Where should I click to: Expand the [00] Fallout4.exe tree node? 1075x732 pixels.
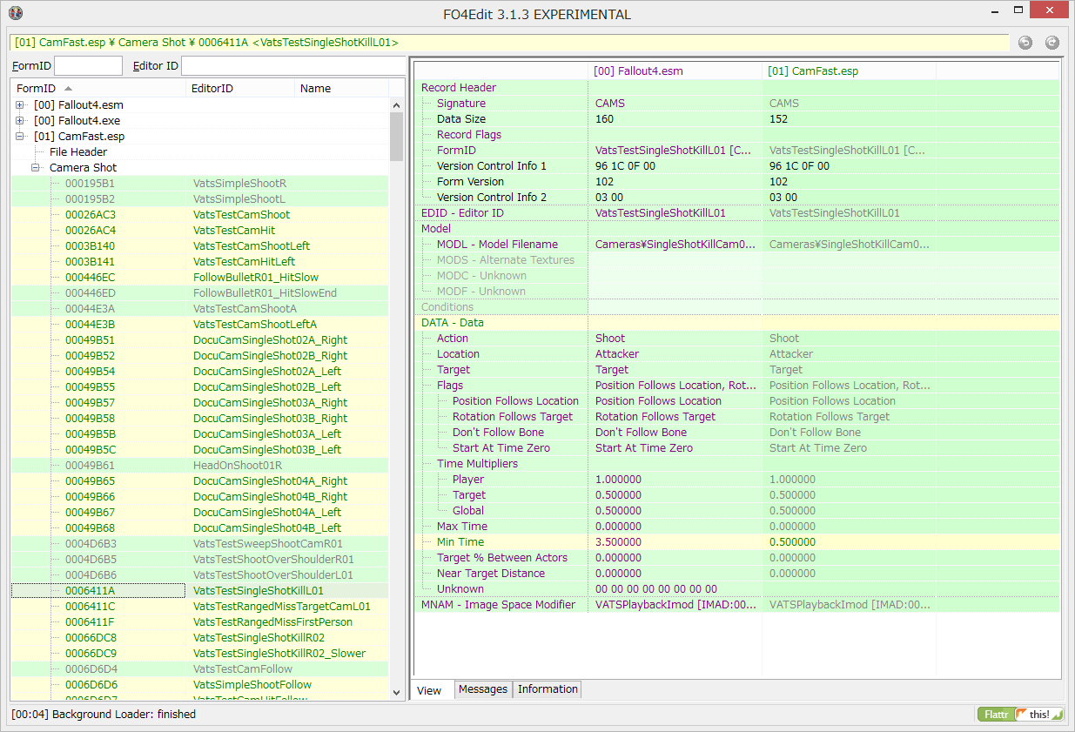click(x=20, y=121)
